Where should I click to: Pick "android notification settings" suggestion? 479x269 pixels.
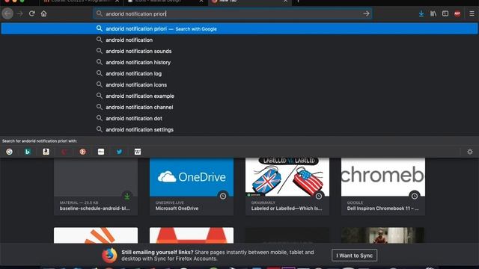point(140,129)
